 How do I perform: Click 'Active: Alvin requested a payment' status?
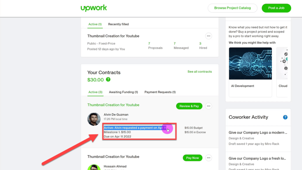coord(135,128)
